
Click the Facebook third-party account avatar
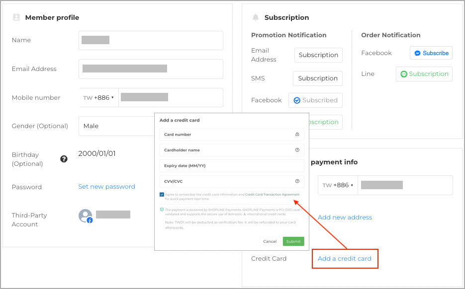click(86, 216)
